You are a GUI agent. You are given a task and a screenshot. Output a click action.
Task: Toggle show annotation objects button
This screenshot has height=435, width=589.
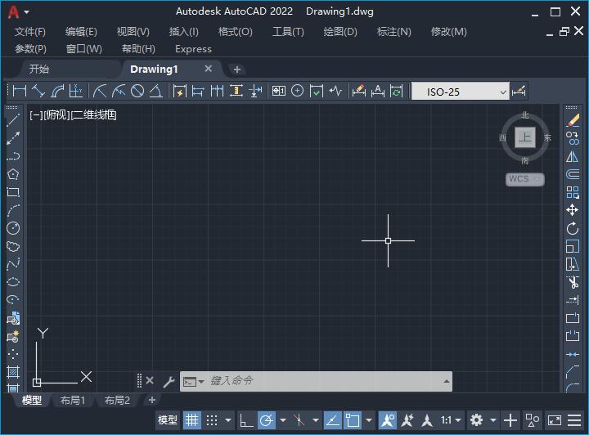tap(387, 420)
